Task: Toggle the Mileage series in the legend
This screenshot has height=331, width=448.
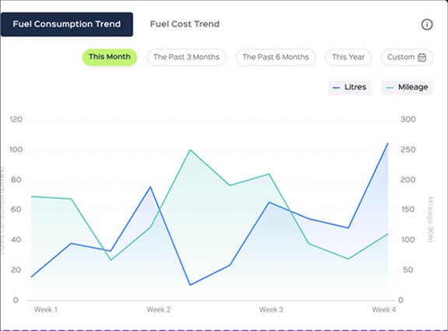Action: tap(407, 87)
